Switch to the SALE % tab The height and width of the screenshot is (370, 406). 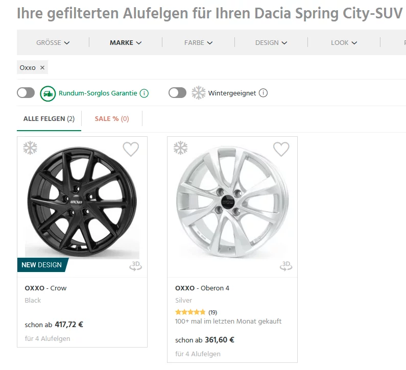click(x=112, y=119)
